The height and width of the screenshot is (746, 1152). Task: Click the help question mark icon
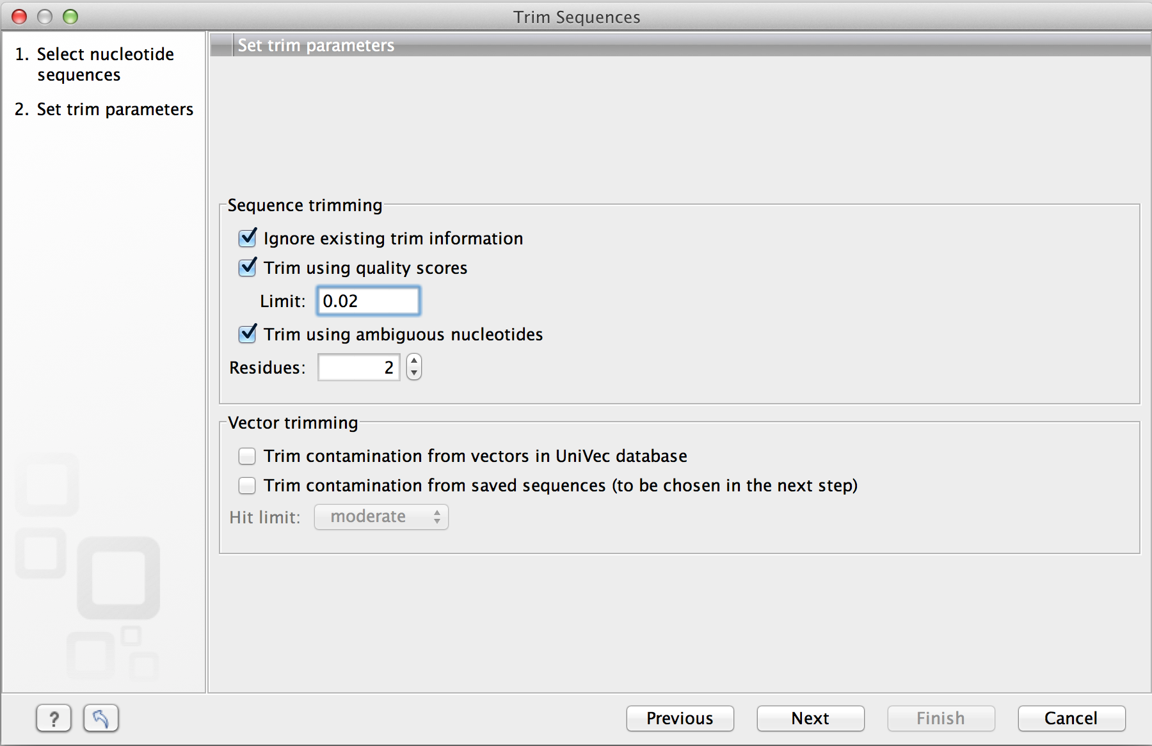coord(54,718)
